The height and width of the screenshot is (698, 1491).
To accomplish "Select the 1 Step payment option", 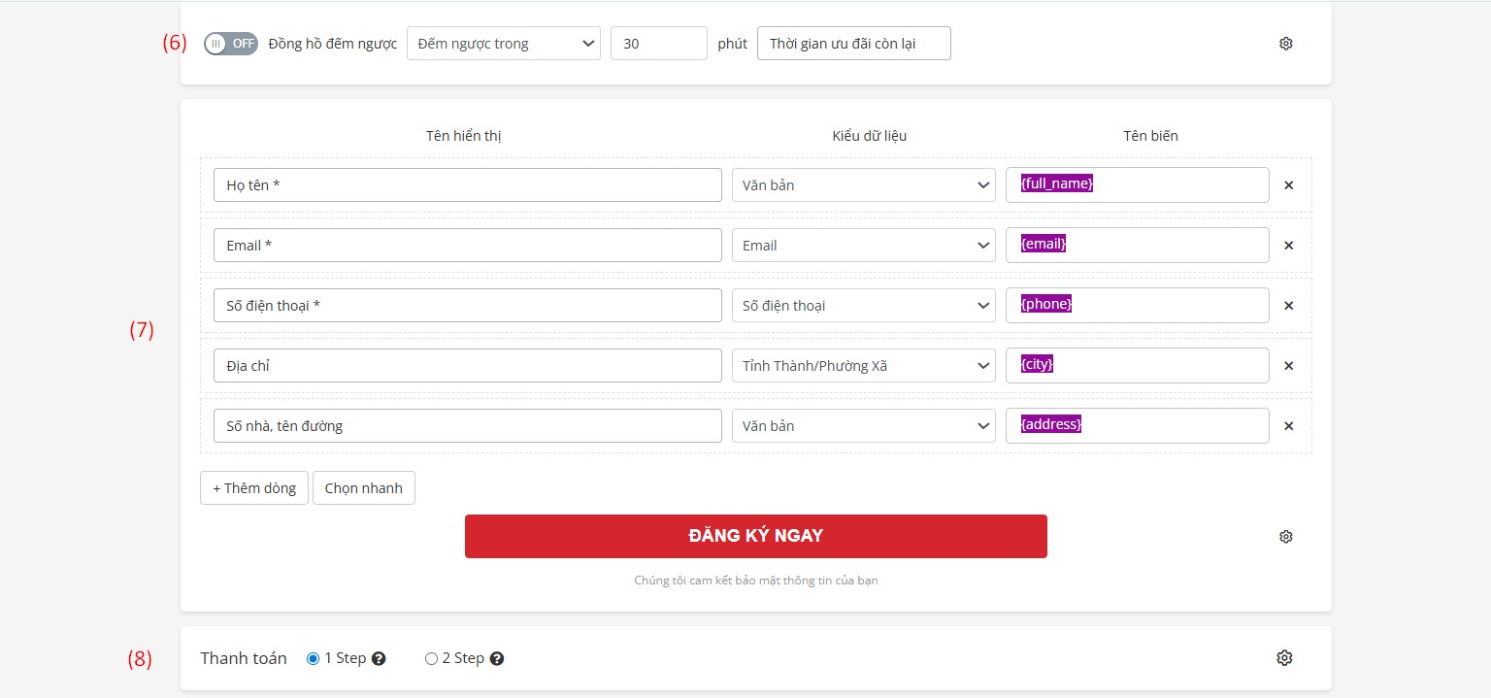I will (313, 658).
